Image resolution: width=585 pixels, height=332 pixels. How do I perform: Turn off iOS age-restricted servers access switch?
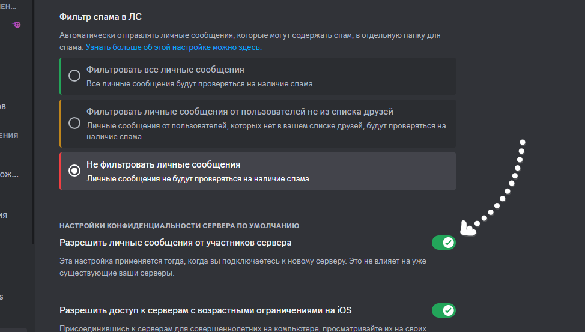(443, 310)
